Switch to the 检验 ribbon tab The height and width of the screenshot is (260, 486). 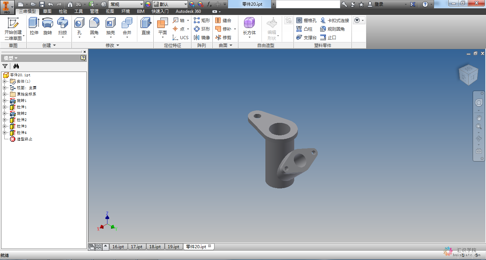pyautogui.click(x=63, y=11)
